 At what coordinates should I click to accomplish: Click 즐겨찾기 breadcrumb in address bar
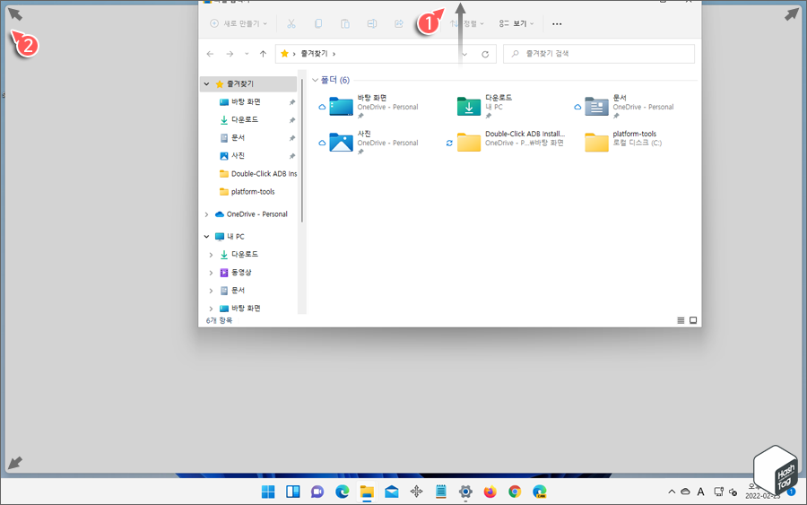tap(314, 54)
